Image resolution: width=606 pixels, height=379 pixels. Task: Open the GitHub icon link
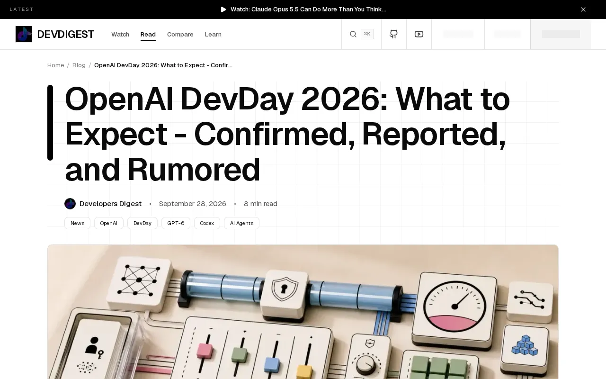click(393, 34)
